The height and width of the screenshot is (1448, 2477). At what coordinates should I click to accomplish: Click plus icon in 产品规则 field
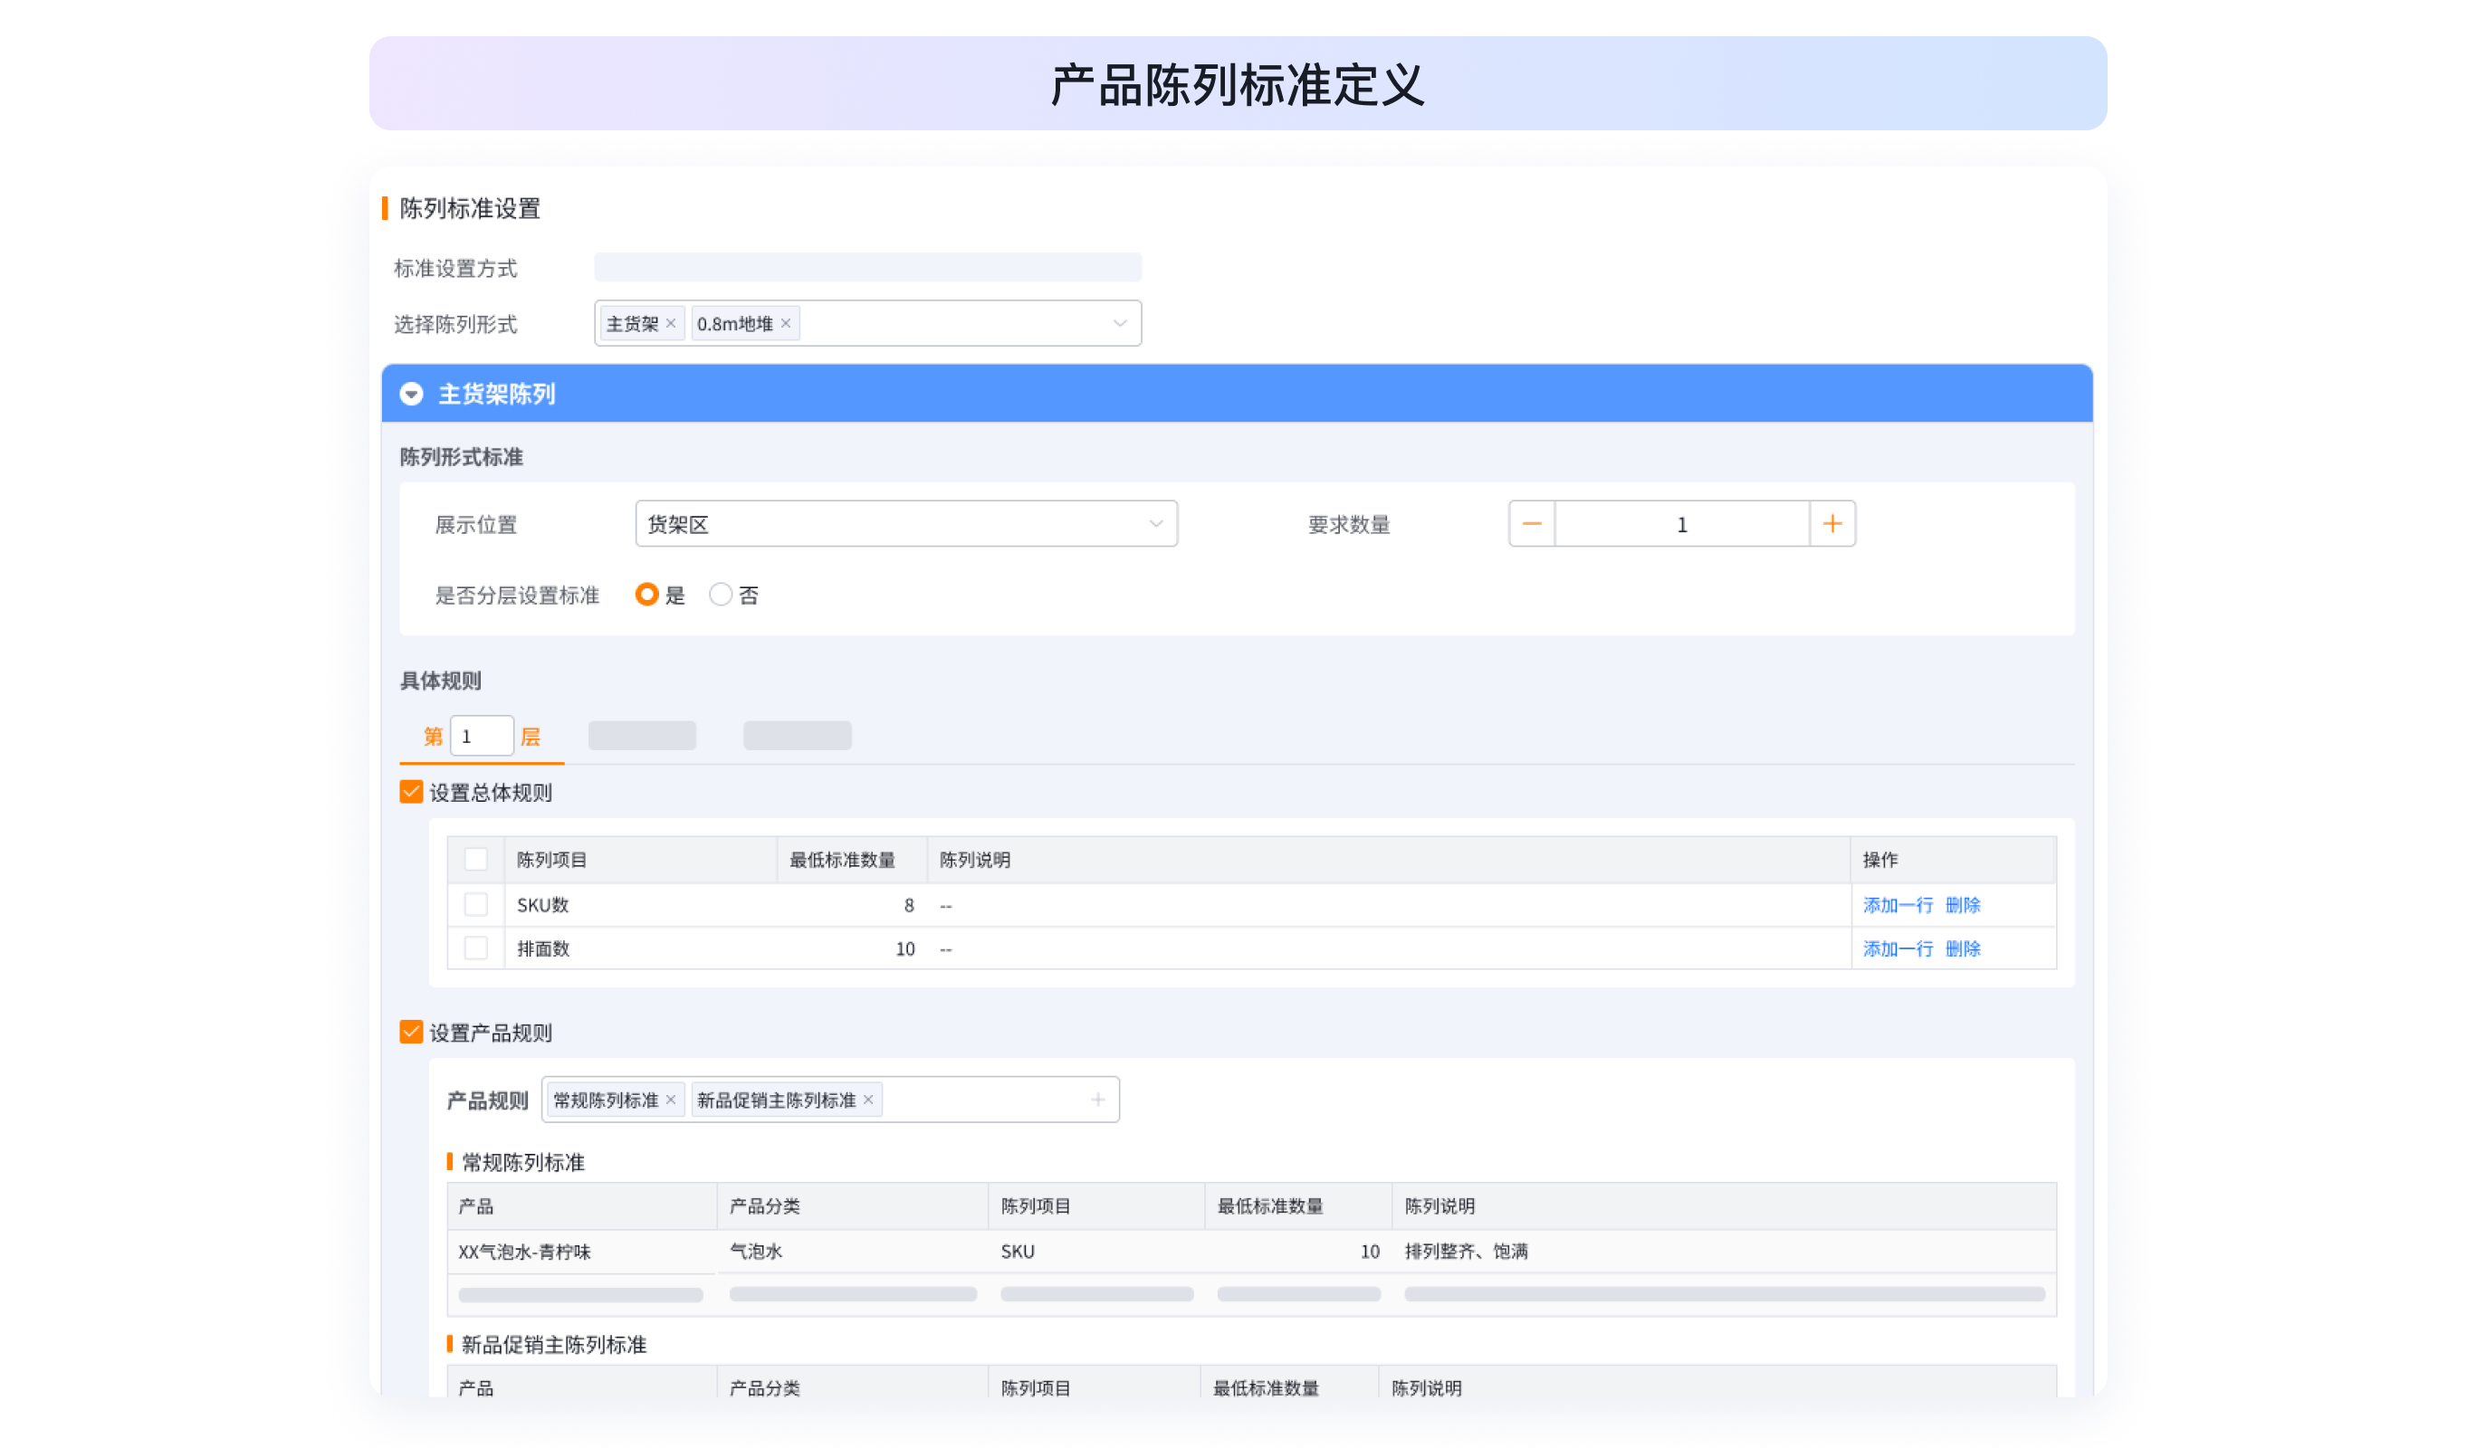click(x=1098, y=1100)
